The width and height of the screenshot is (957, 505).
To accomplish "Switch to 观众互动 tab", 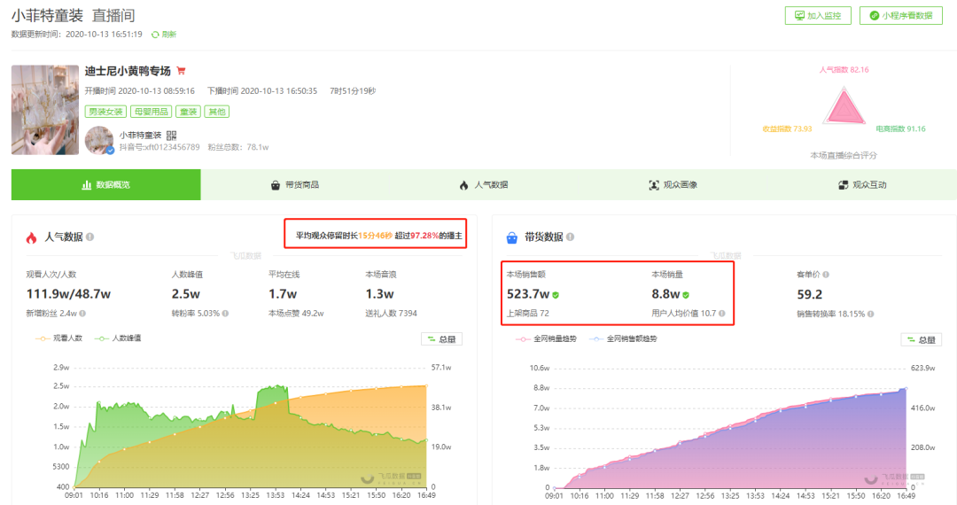I will point(863,185).
